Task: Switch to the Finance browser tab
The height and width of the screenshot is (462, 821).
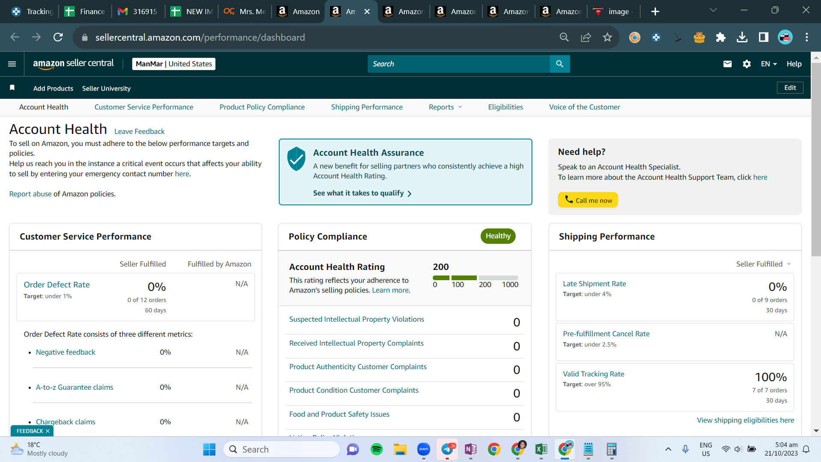Action: (x=85, y=12)
